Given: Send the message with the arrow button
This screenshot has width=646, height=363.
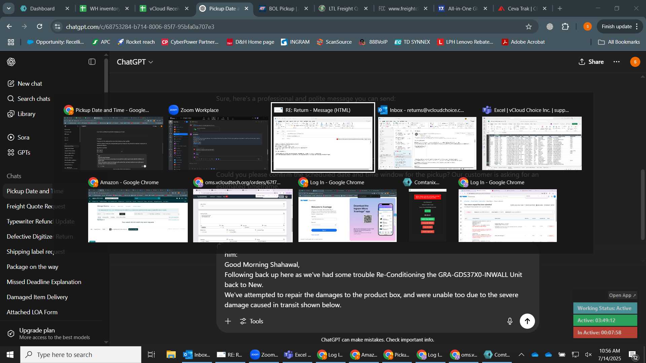Looking at the screenshot, I should tap(527, 321).
